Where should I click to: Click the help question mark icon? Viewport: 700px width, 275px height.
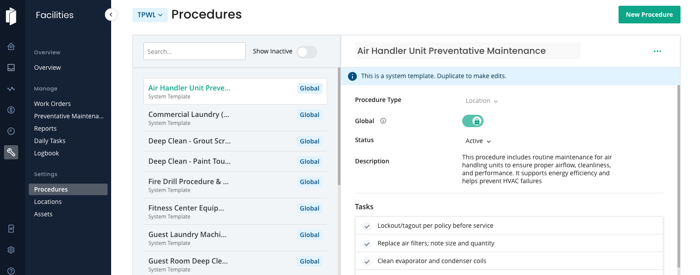point(11,271)
